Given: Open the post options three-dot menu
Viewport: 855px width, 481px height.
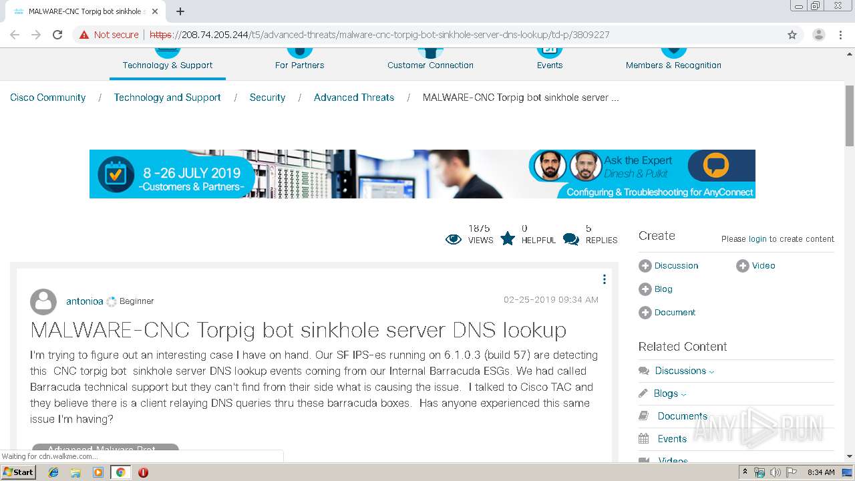Looking at the screenshot, I should tap(605, 279).
